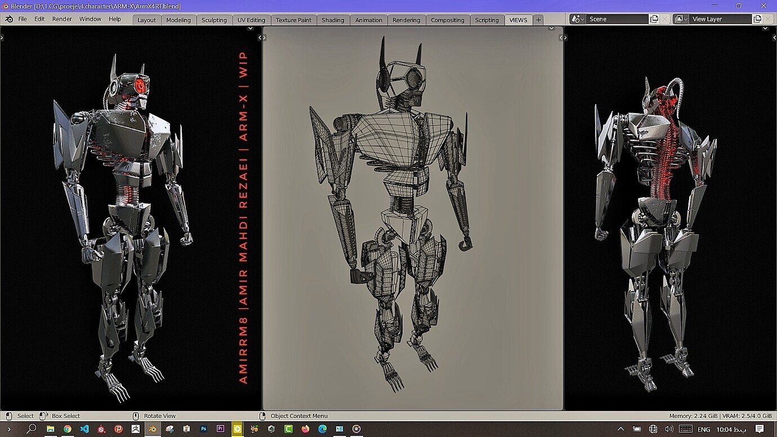Click the new Scene duplicate icon
This screenshot has height=437, width=777.
[x=654, y=19]
